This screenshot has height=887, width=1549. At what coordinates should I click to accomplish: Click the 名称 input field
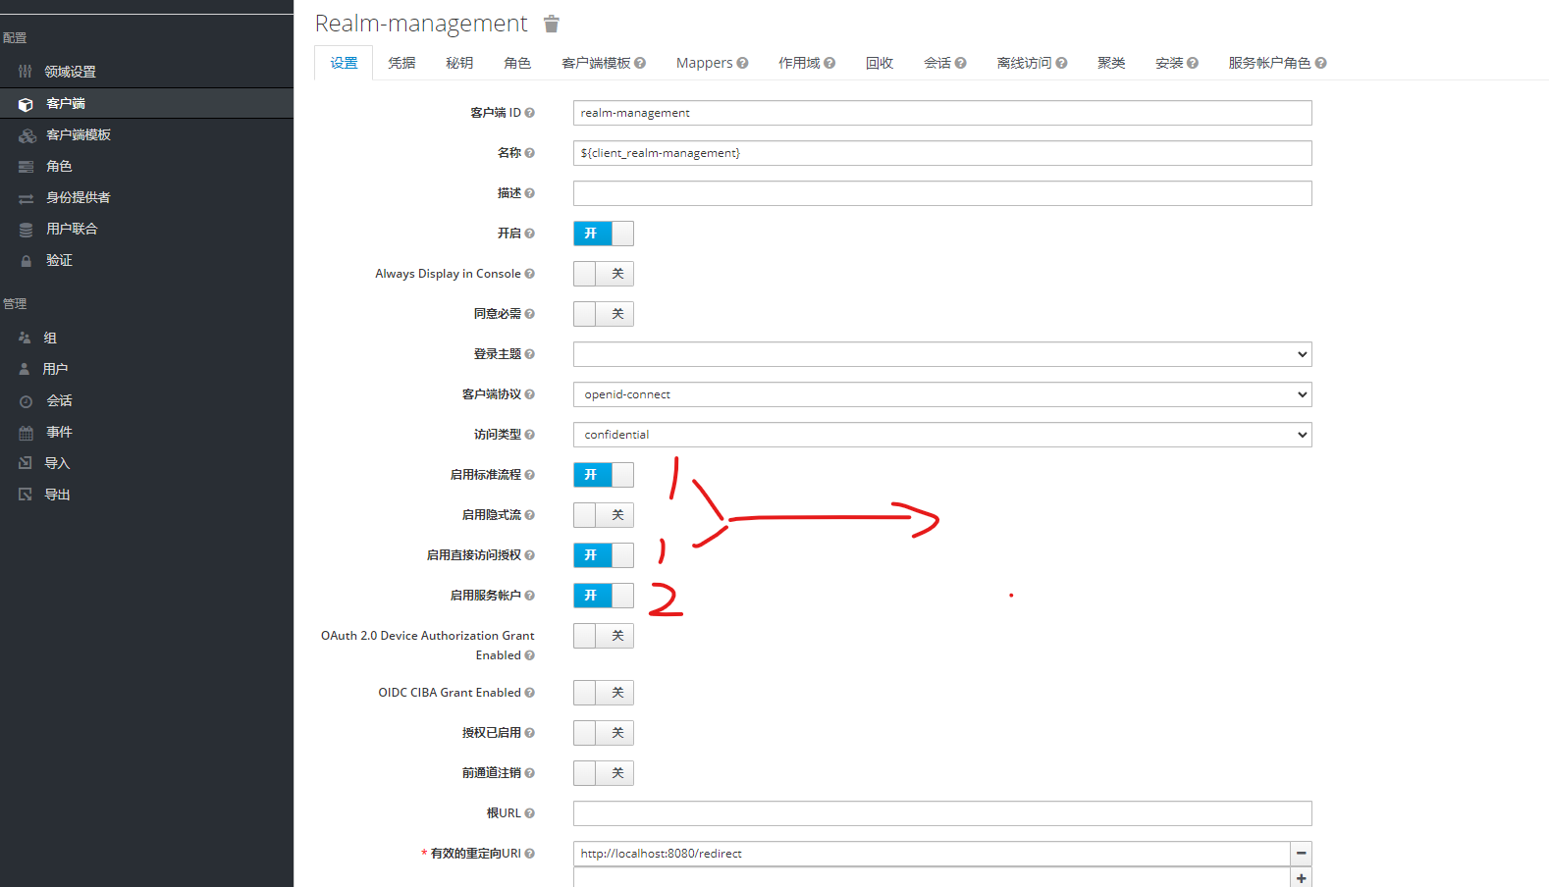(942, 153)
